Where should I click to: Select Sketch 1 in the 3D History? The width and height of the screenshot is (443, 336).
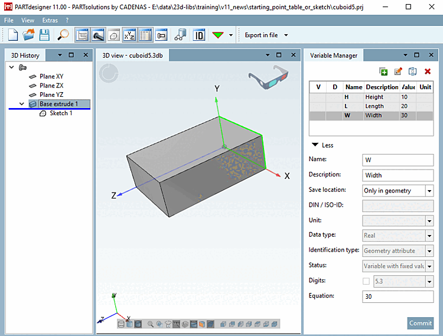pos(61,113)
